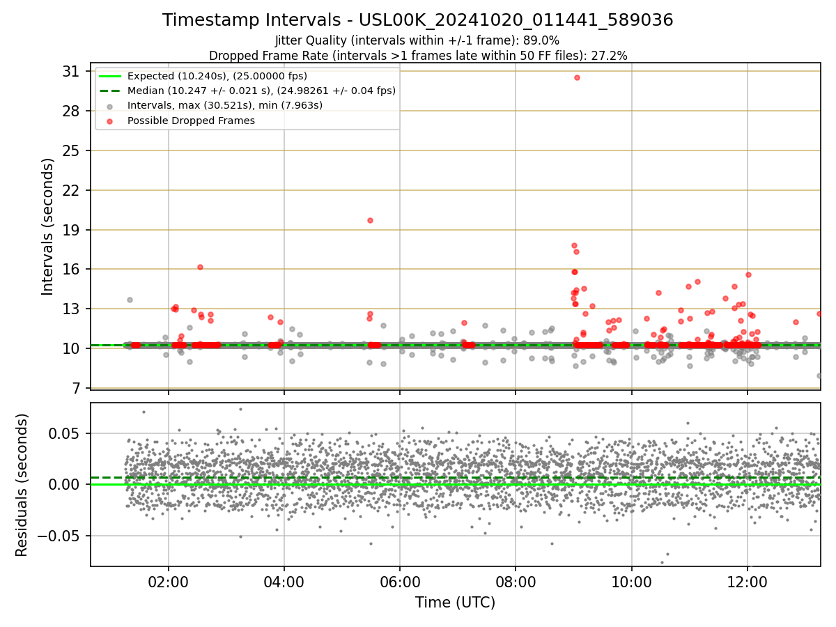The width and height of the screenshot is (836, 627).
Task: Click the y-axis tick label '25'
Action: pos(72,151)
